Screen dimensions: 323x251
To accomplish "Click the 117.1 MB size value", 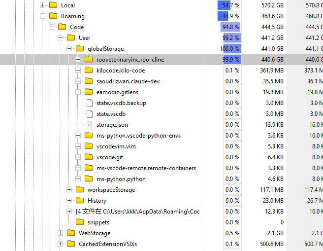I will (x=272, y=190).
